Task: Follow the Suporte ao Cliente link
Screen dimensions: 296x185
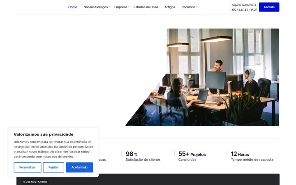Action: (244, 5)
